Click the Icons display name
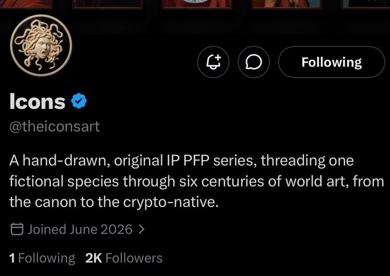390x276 pixels. point(37,102)
